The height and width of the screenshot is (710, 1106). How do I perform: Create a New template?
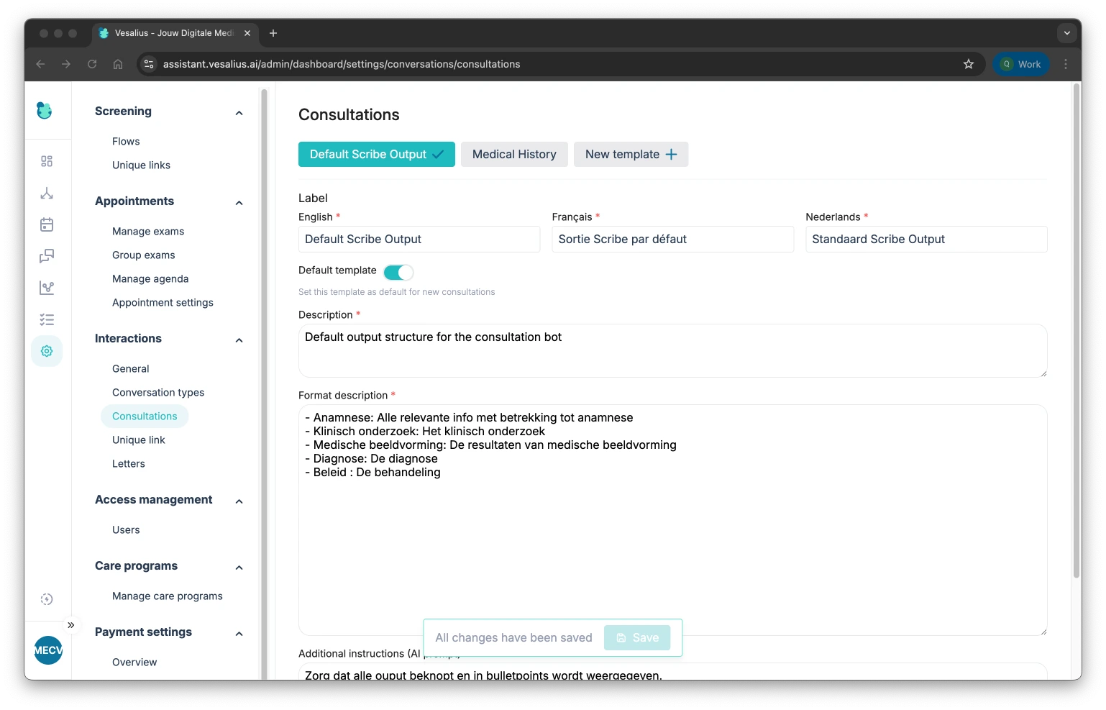point(631,154)
